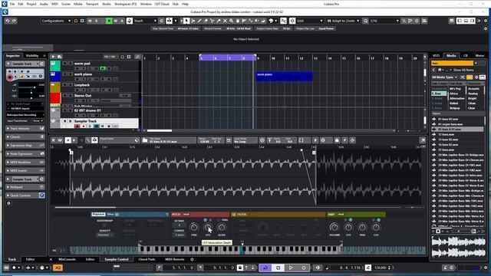
Task: Toggle sampler R read button
Action: 53,140
